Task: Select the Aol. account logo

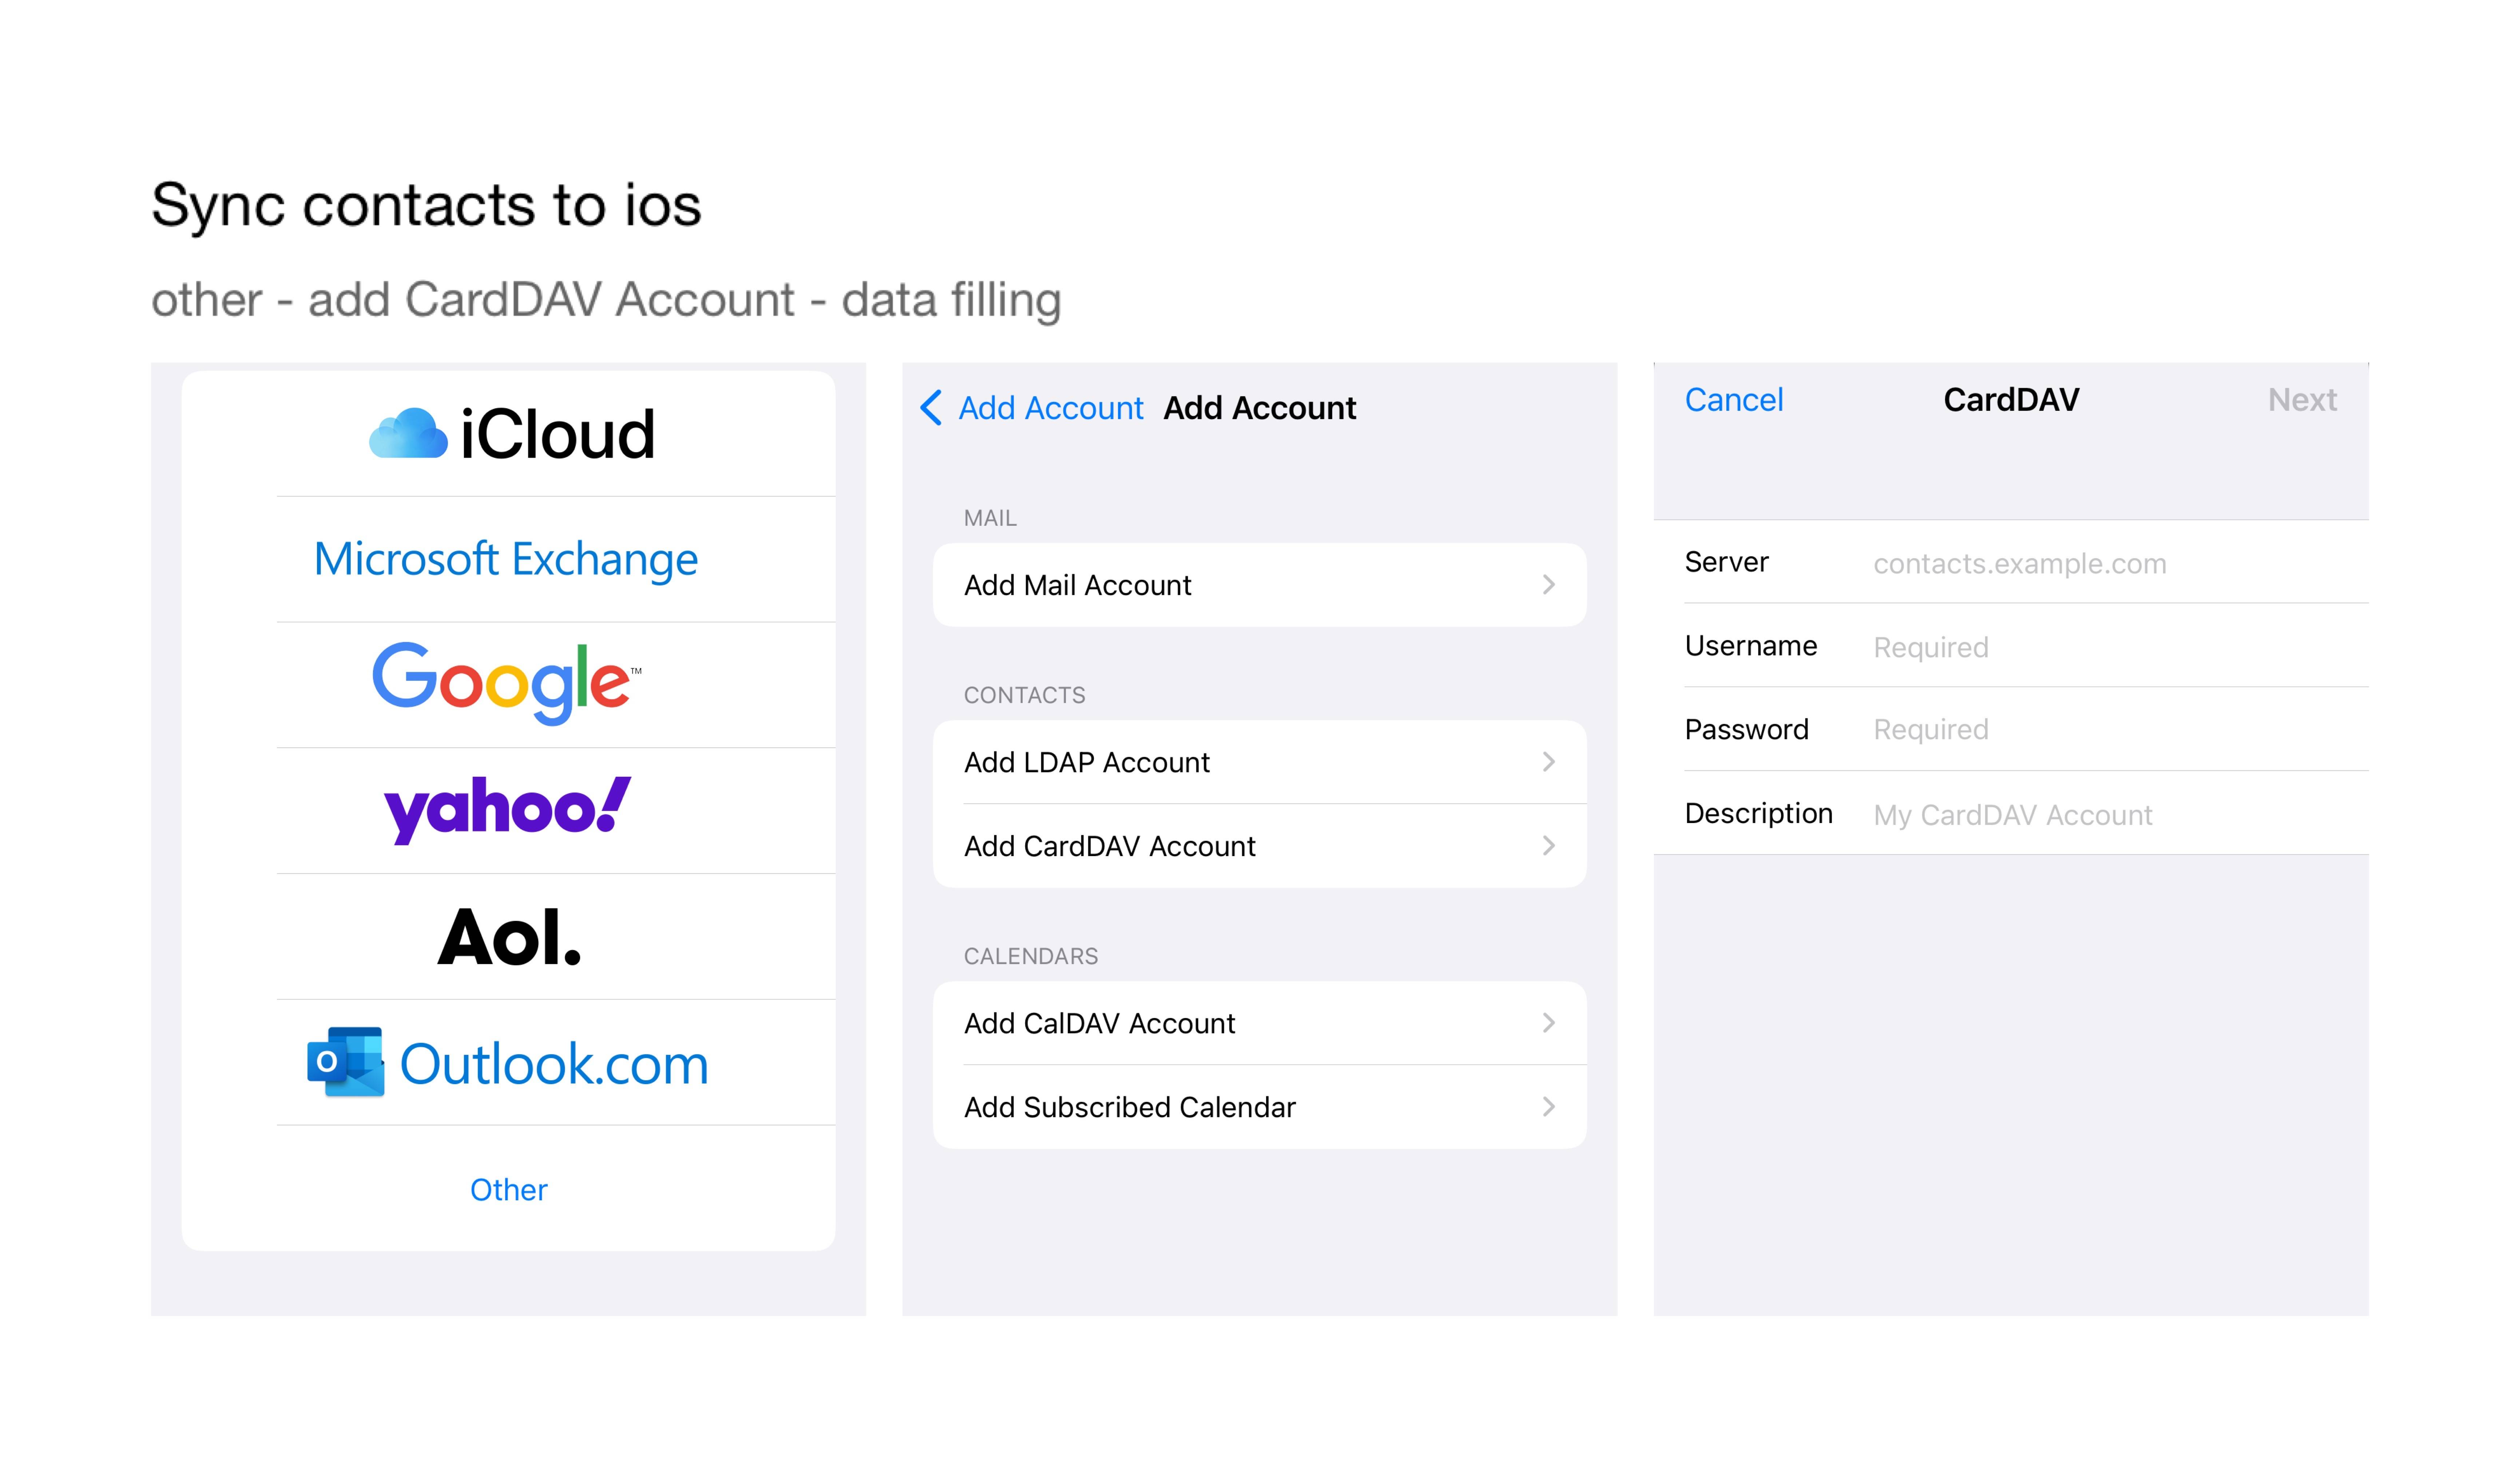Action: [x=509, y=937]
